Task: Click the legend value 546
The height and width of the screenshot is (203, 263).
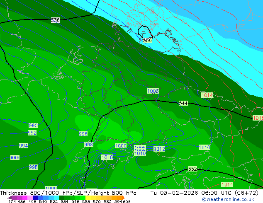Action: (x=75, y=201)
